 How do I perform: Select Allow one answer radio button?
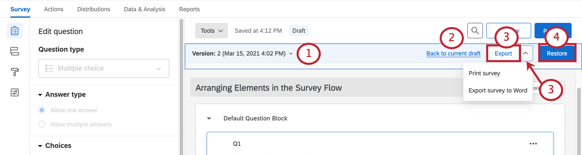42,110
